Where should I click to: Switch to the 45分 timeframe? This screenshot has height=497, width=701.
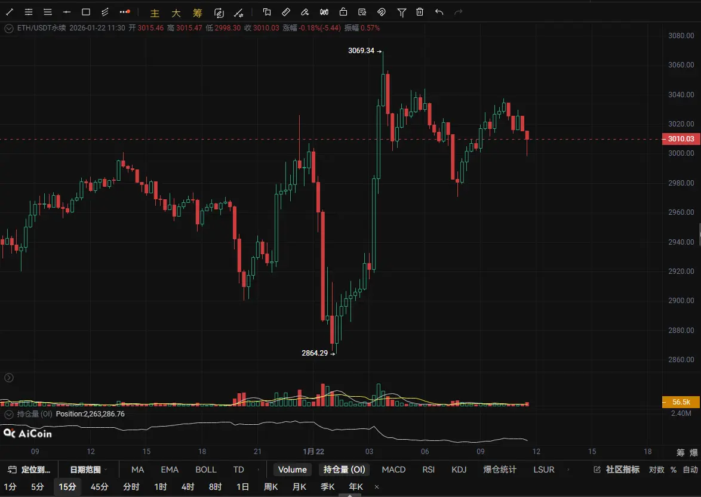99,487
